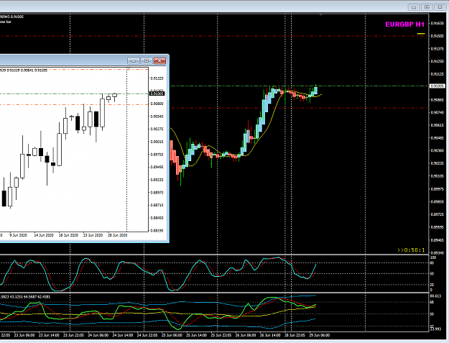Viewport: 449px width, 343px height.
Task: Minimize the outer EURGBP H1 chart window
Action: (414, 7)
